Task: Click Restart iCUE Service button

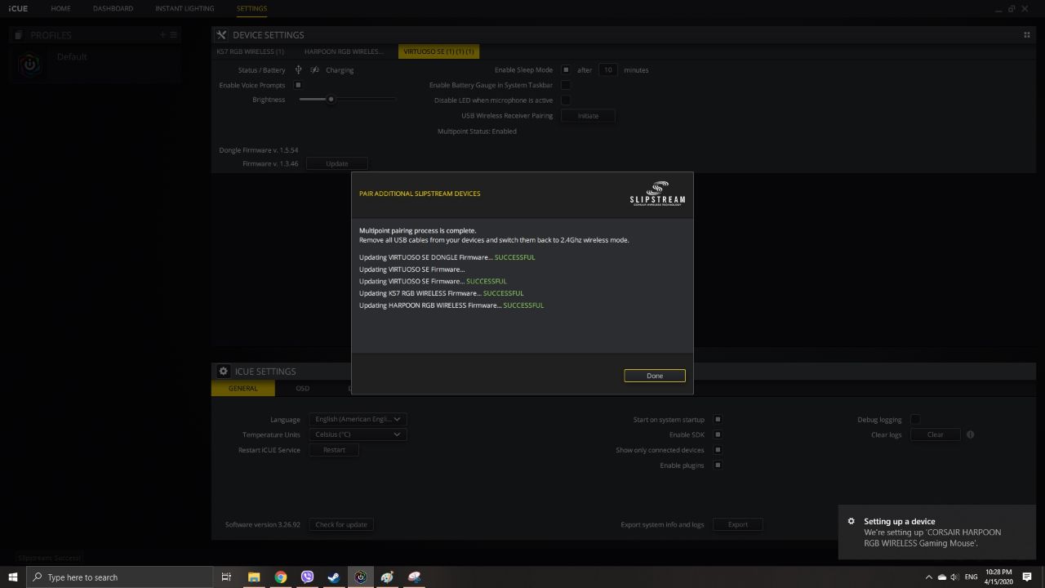Action: 334,450
